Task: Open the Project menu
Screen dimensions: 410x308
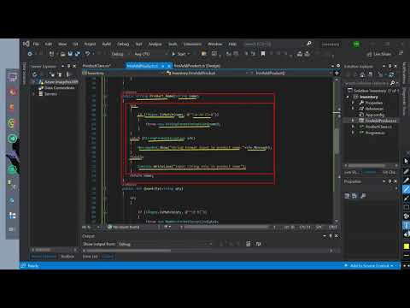Action: click(x=90, y=44)
